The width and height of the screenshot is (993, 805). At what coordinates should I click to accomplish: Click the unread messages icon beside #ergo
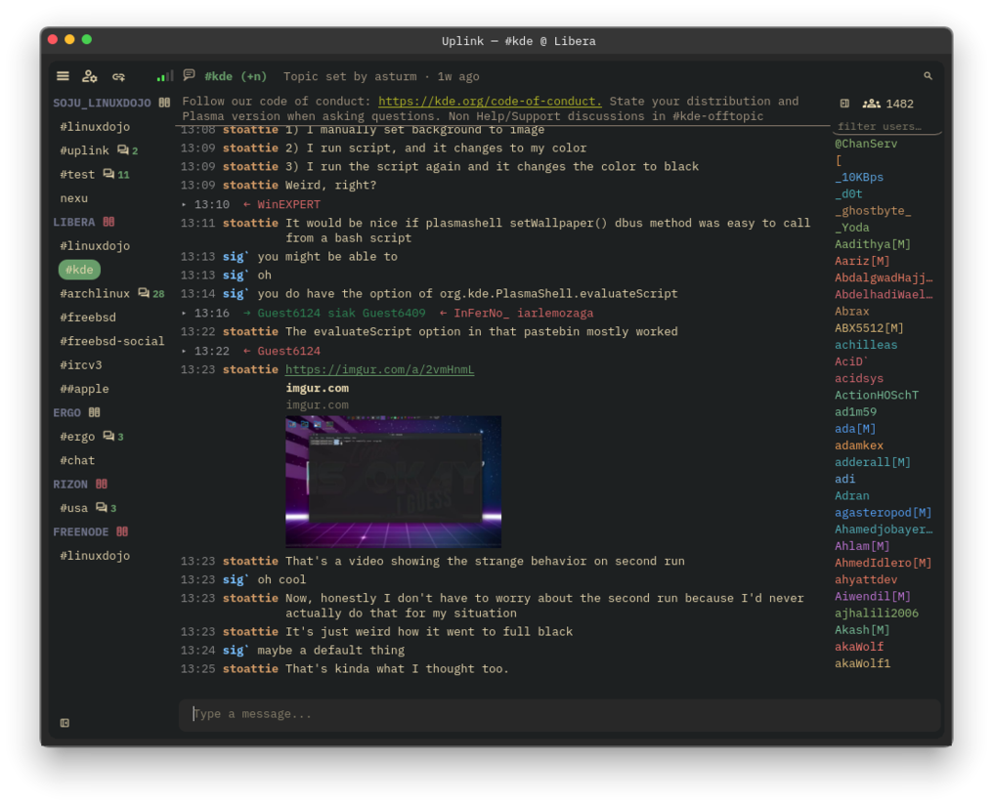(108, 436)
